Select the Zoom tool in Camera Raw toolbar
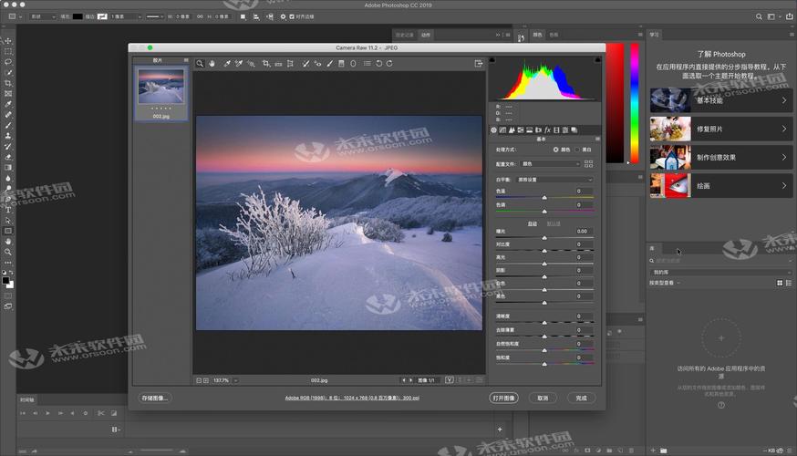The height and width of the screenshot is (456, 797). (x=200, y=64)
